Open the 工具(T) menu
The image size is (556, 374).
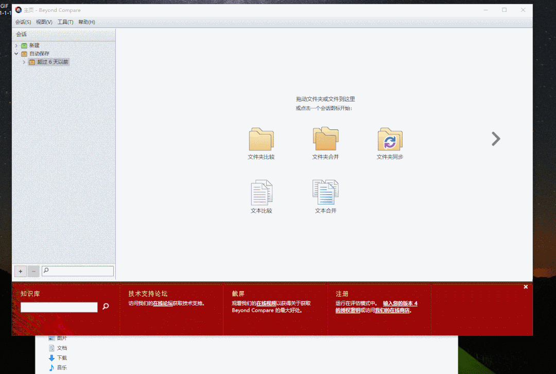click(x=65, y=22)
